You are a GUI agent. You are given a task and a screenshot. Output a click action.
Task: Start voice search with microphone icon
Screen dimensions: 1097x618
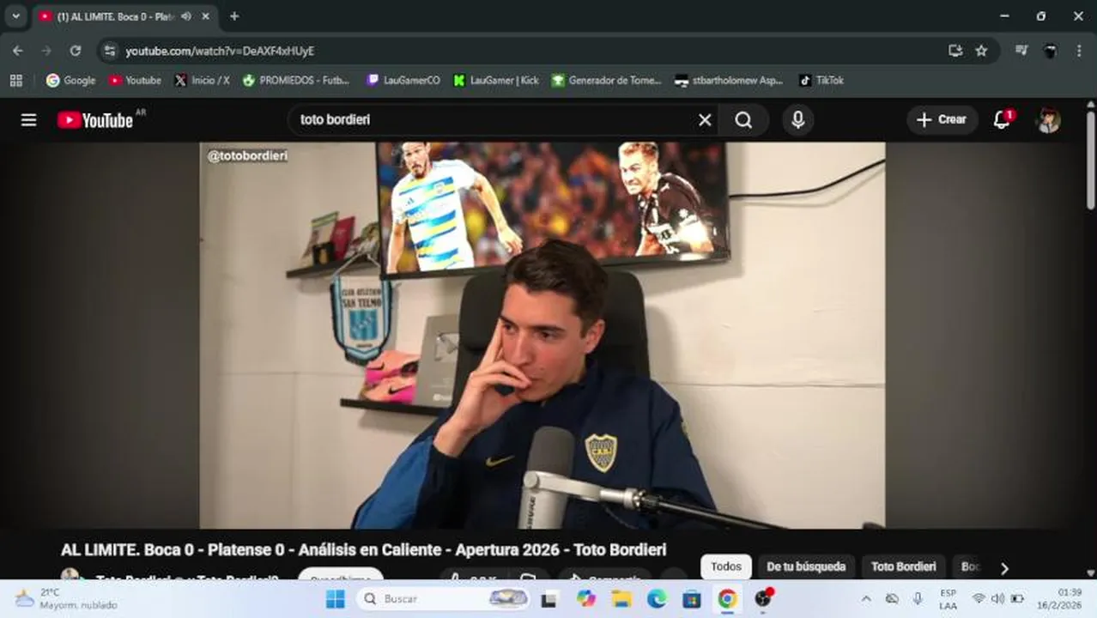point(797,120)
